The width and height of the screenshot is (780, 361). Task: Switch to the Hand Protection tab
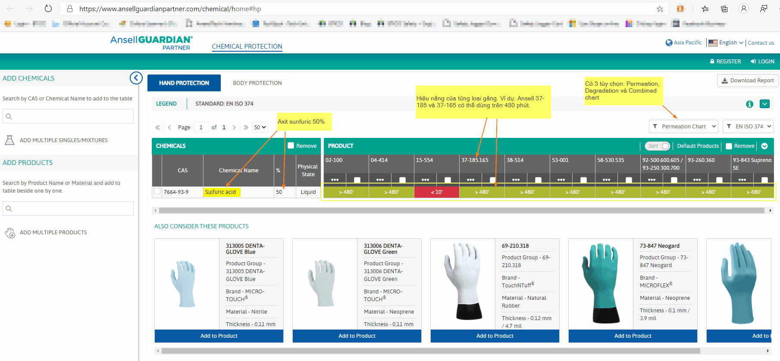point(184,83)
